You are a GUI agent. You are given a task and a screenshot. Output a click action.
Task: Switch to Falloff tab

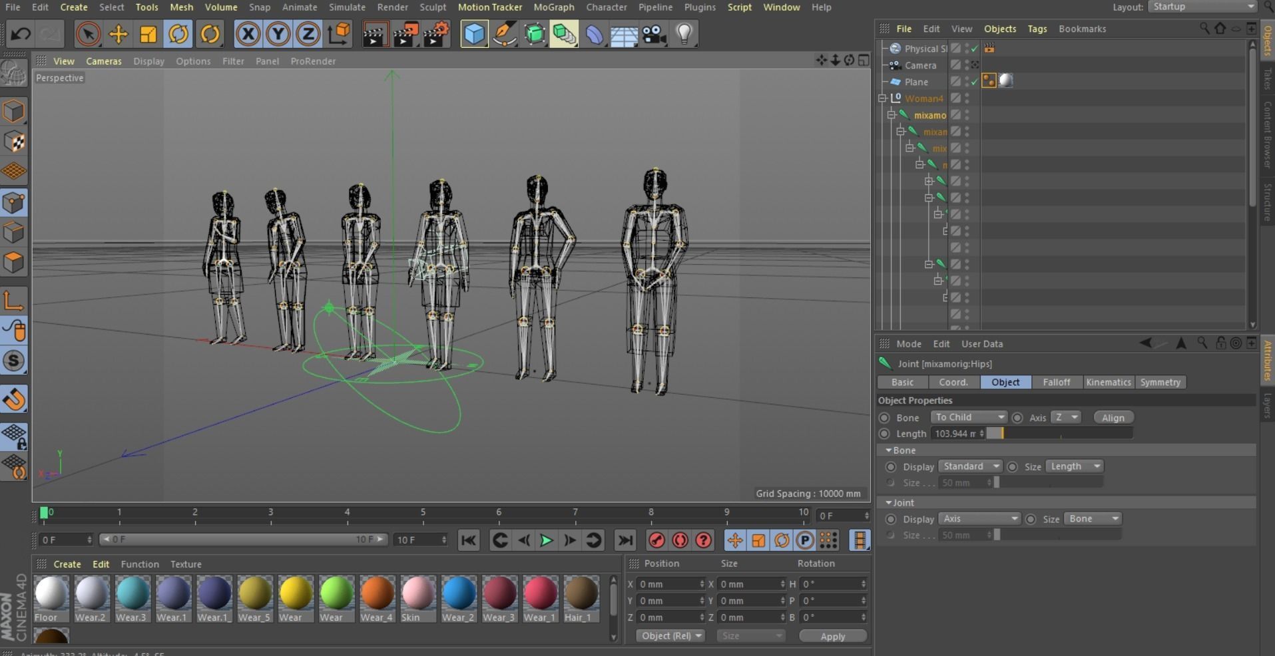click(x=1056, y=382)
